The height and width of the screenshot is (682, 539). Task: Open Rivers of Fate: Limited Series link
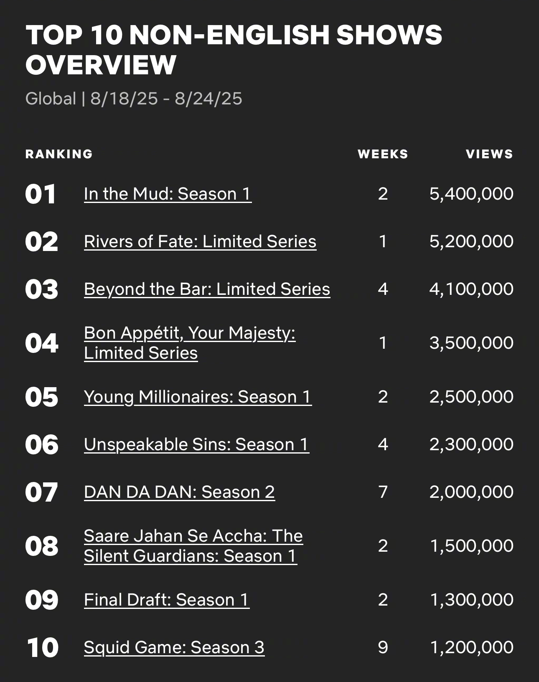tap(200, 241)
